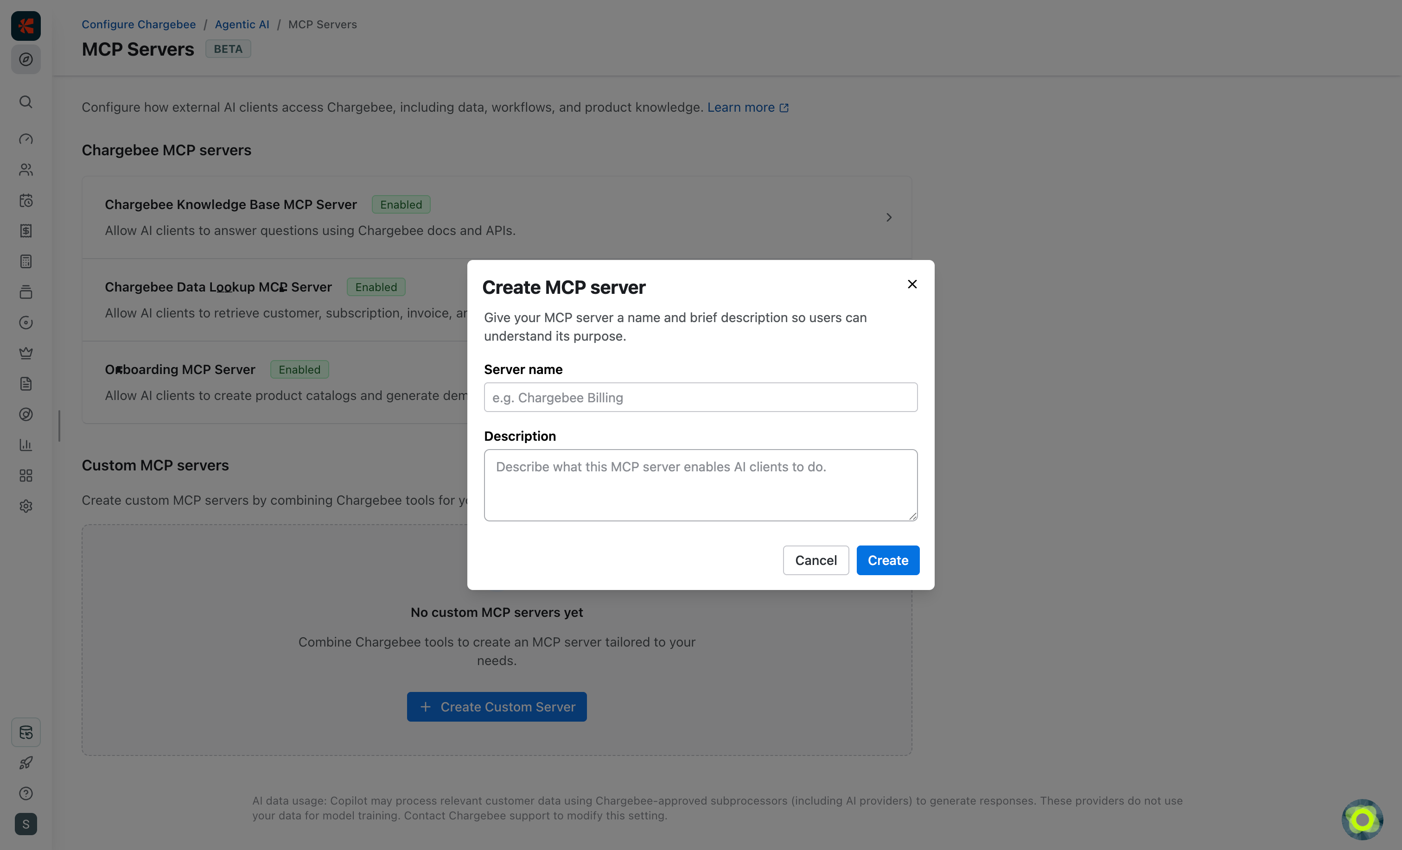Click the Chargebee MCP servers heading
The width and height of the screenshot is (1402, 850).
tap(166, 150)
